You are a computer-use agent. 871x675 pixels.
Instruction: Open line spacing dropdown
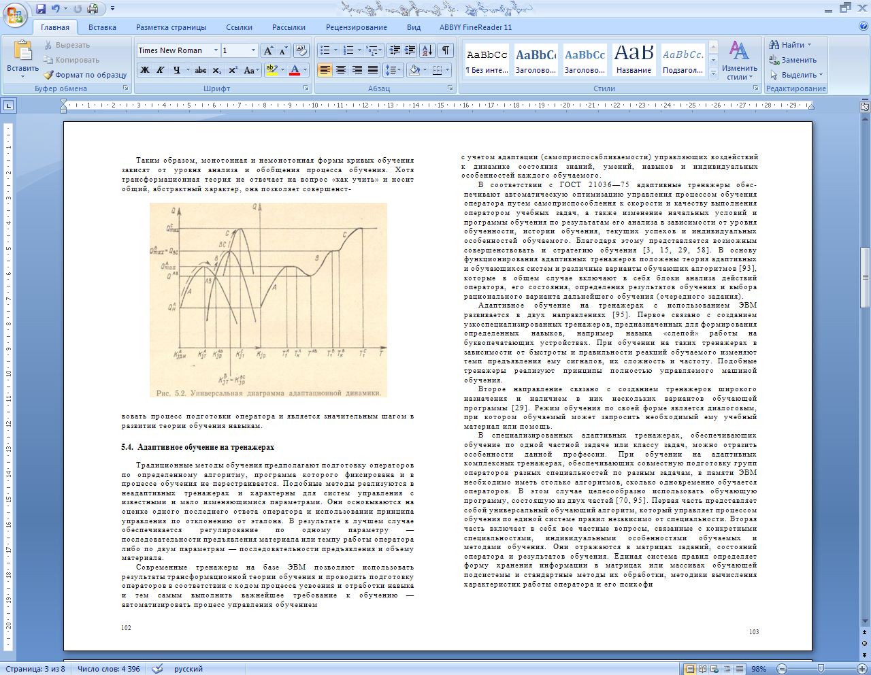(393, 70)
